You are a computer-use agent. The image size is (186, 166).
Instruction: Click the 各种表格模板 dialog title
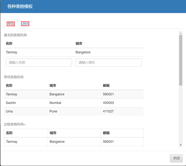pos(20,7)
